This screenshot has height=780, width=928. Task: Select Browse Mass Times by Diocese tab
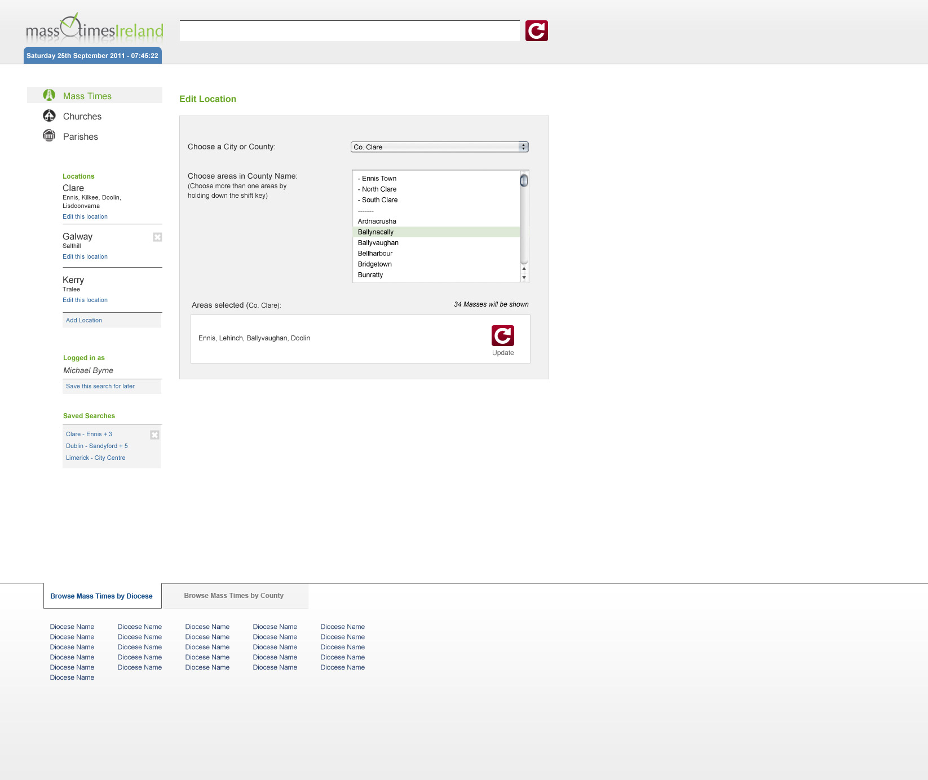(x=101, y=596)
